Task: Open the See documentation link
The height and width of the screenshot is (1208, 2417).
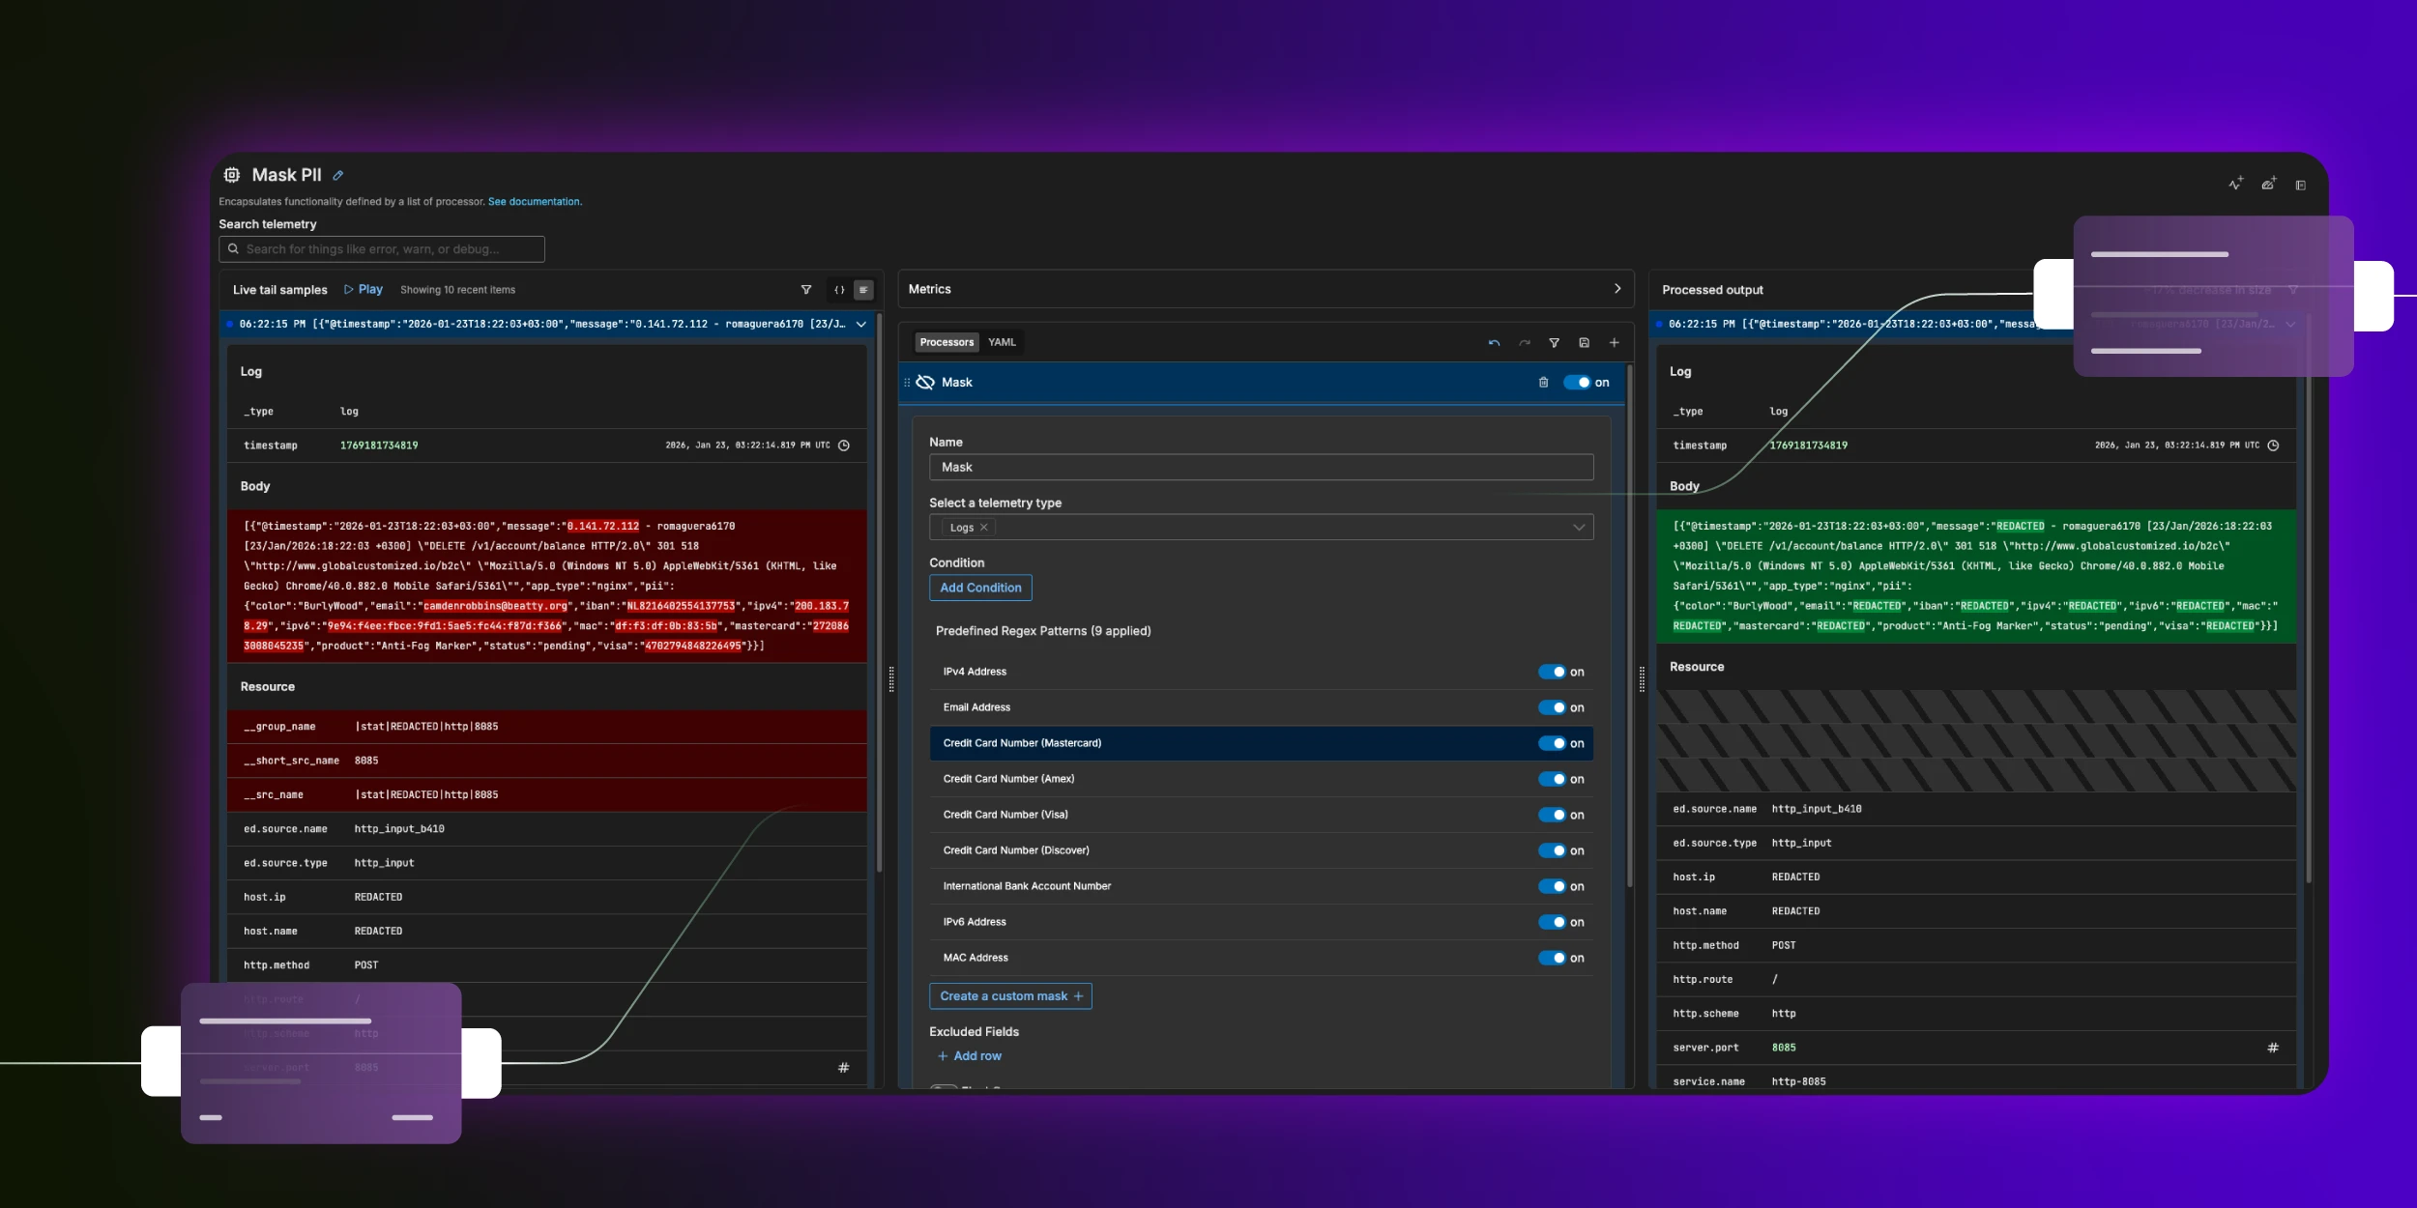Action: [534, 201]
